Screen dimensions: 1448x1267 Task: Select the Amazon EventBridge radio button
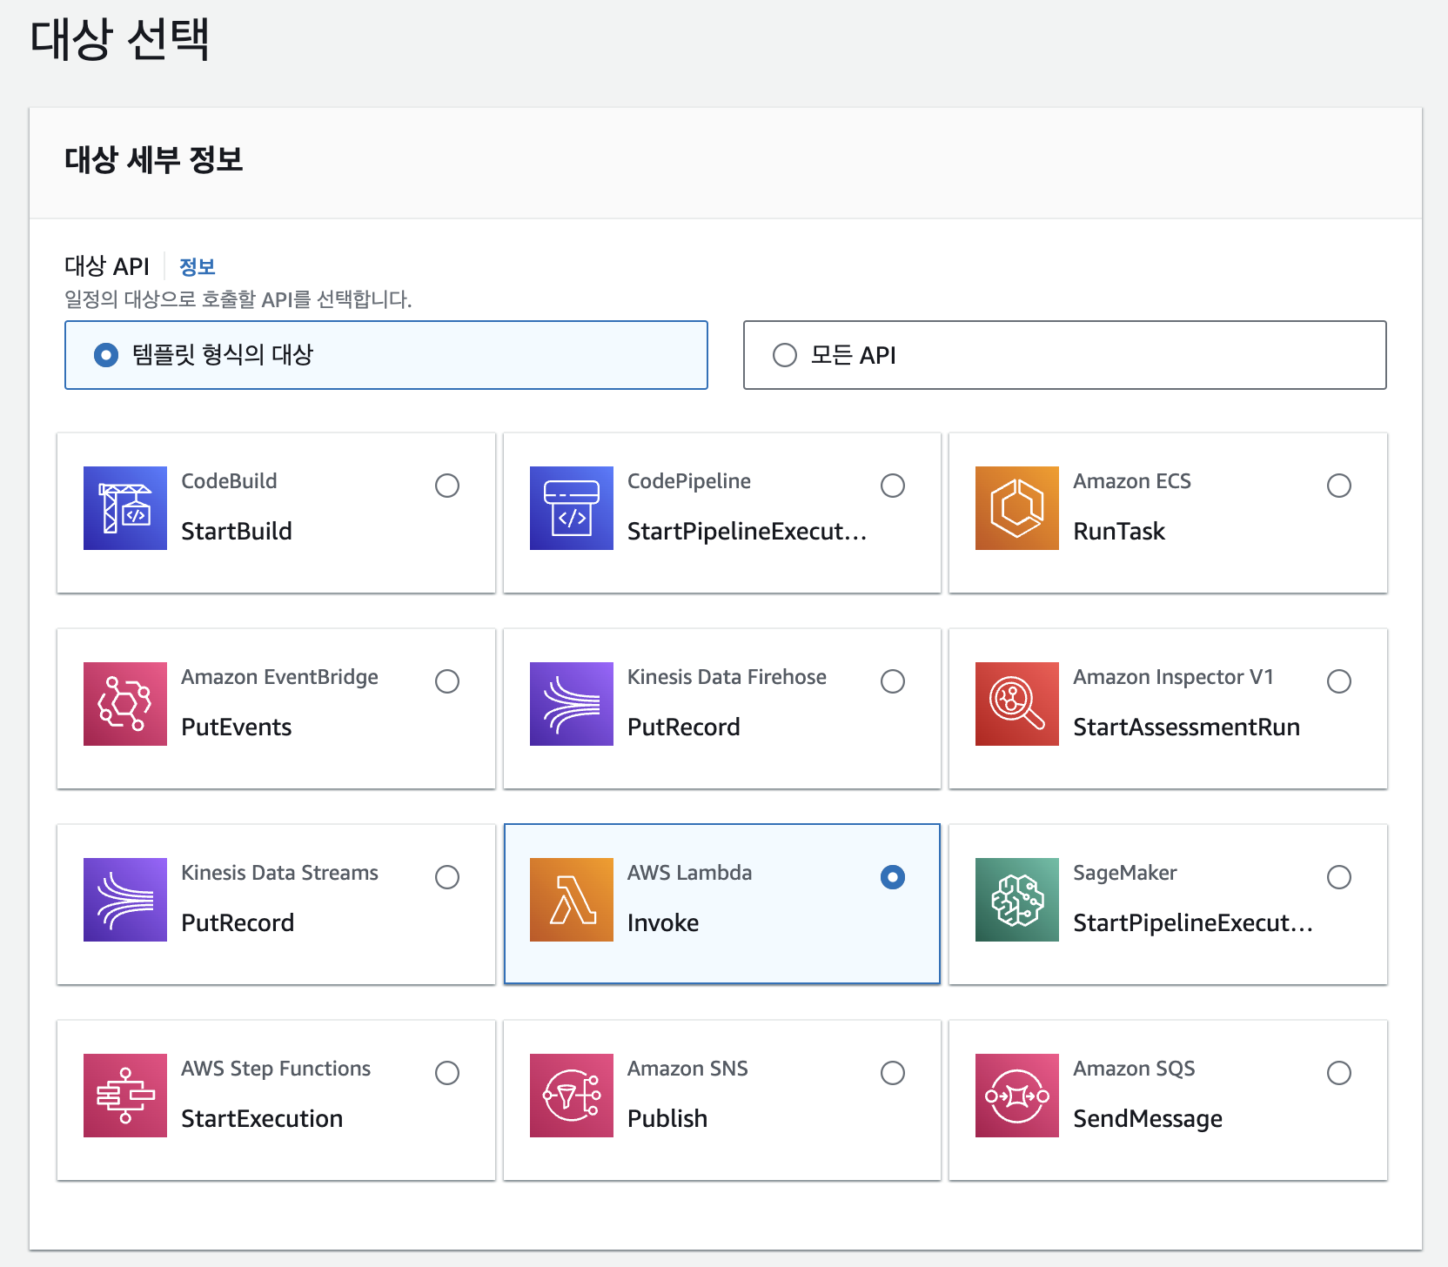click(447, 681)
